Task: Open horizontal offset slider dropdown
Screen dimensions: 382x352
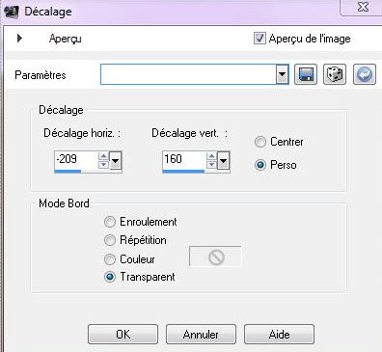Action: click(x=116, y=160)
